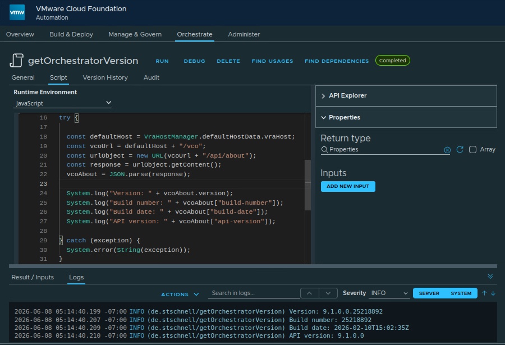Screen dimensions: 505x345
Task: Open the Overview tab
Action: coord(20,34)
